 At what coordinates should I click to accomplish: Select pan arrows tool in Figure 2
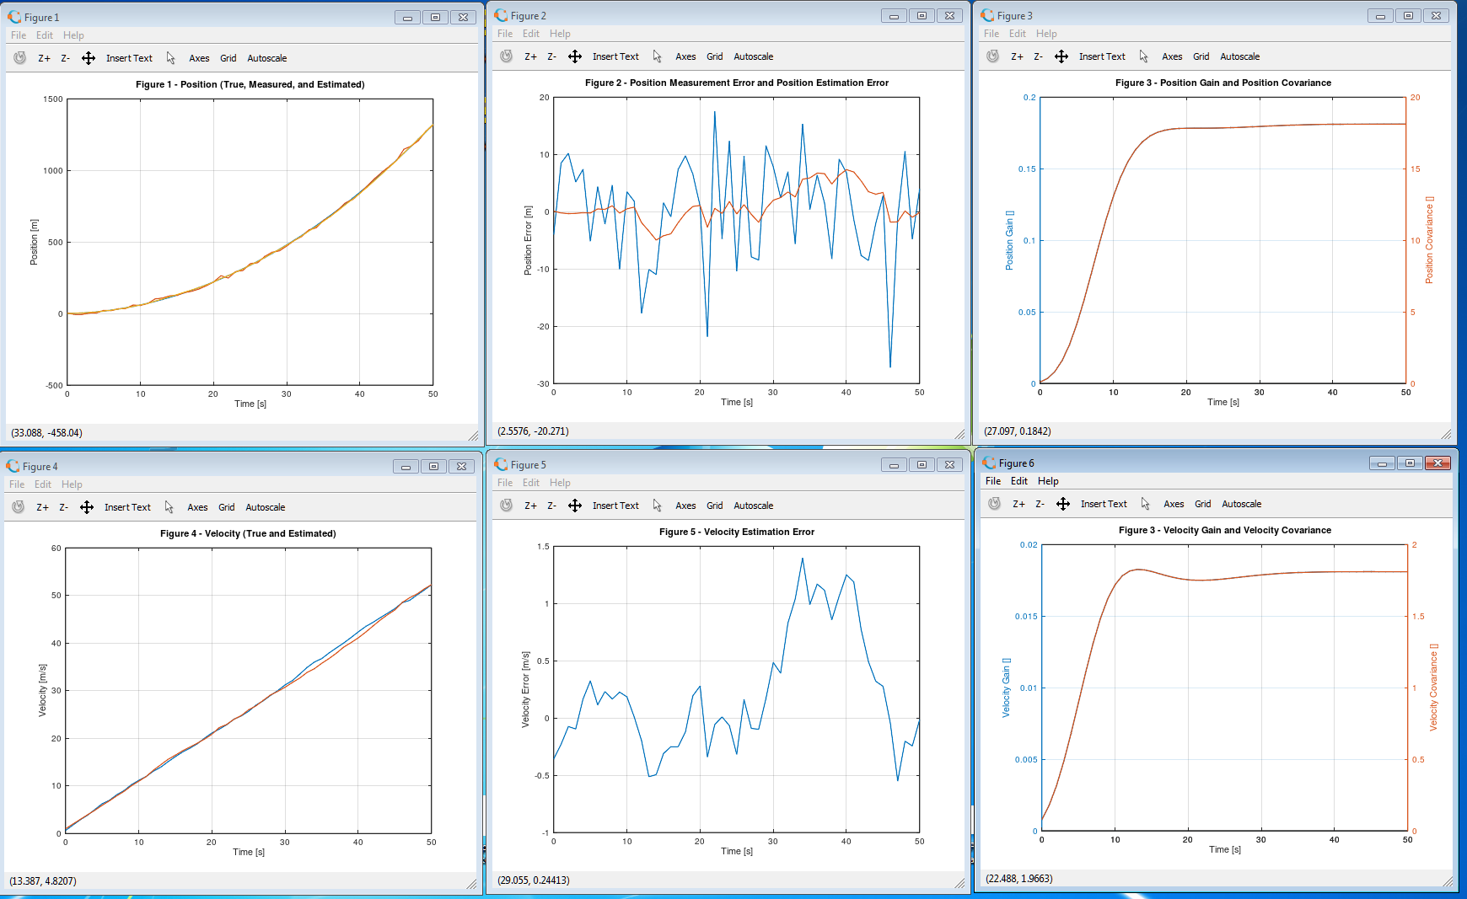click(575, 56)
